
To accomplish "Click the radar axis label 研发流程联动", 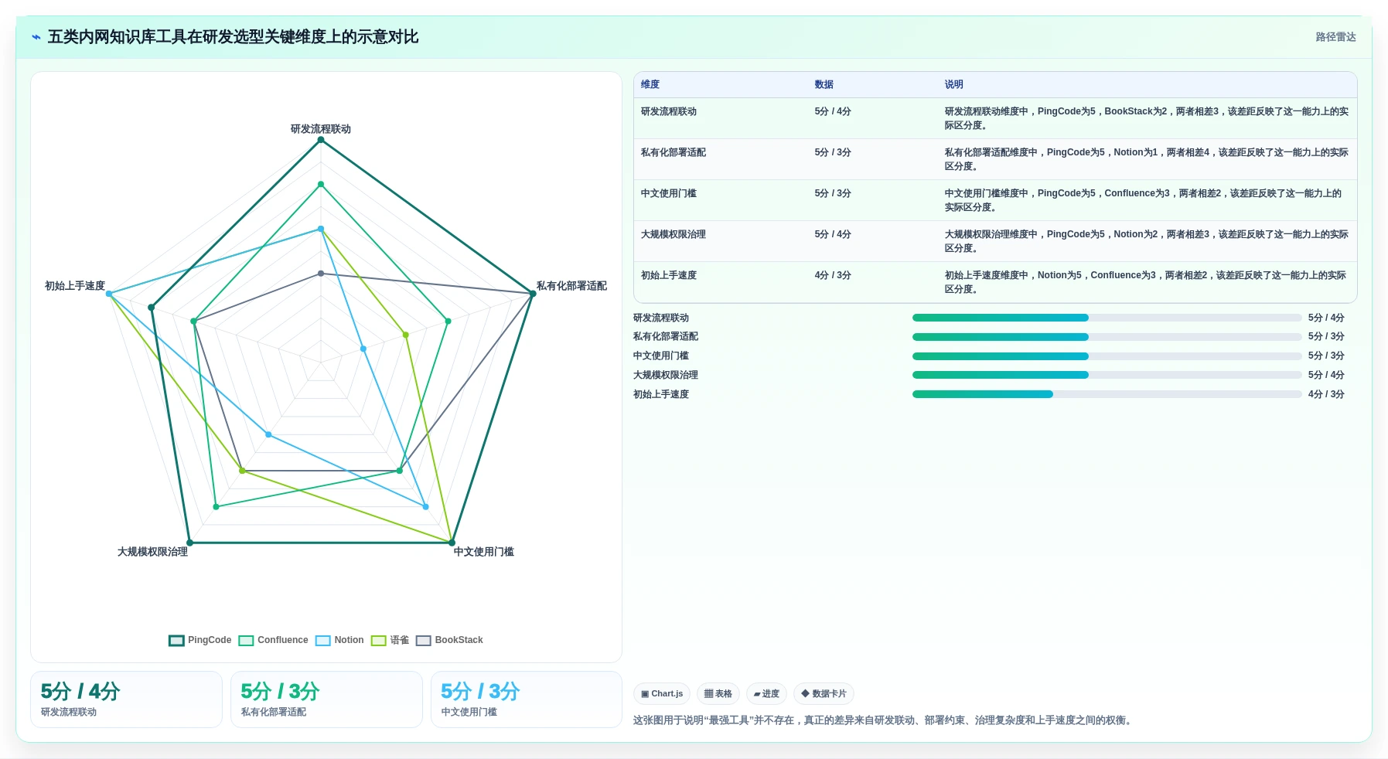I will (321, 129).
